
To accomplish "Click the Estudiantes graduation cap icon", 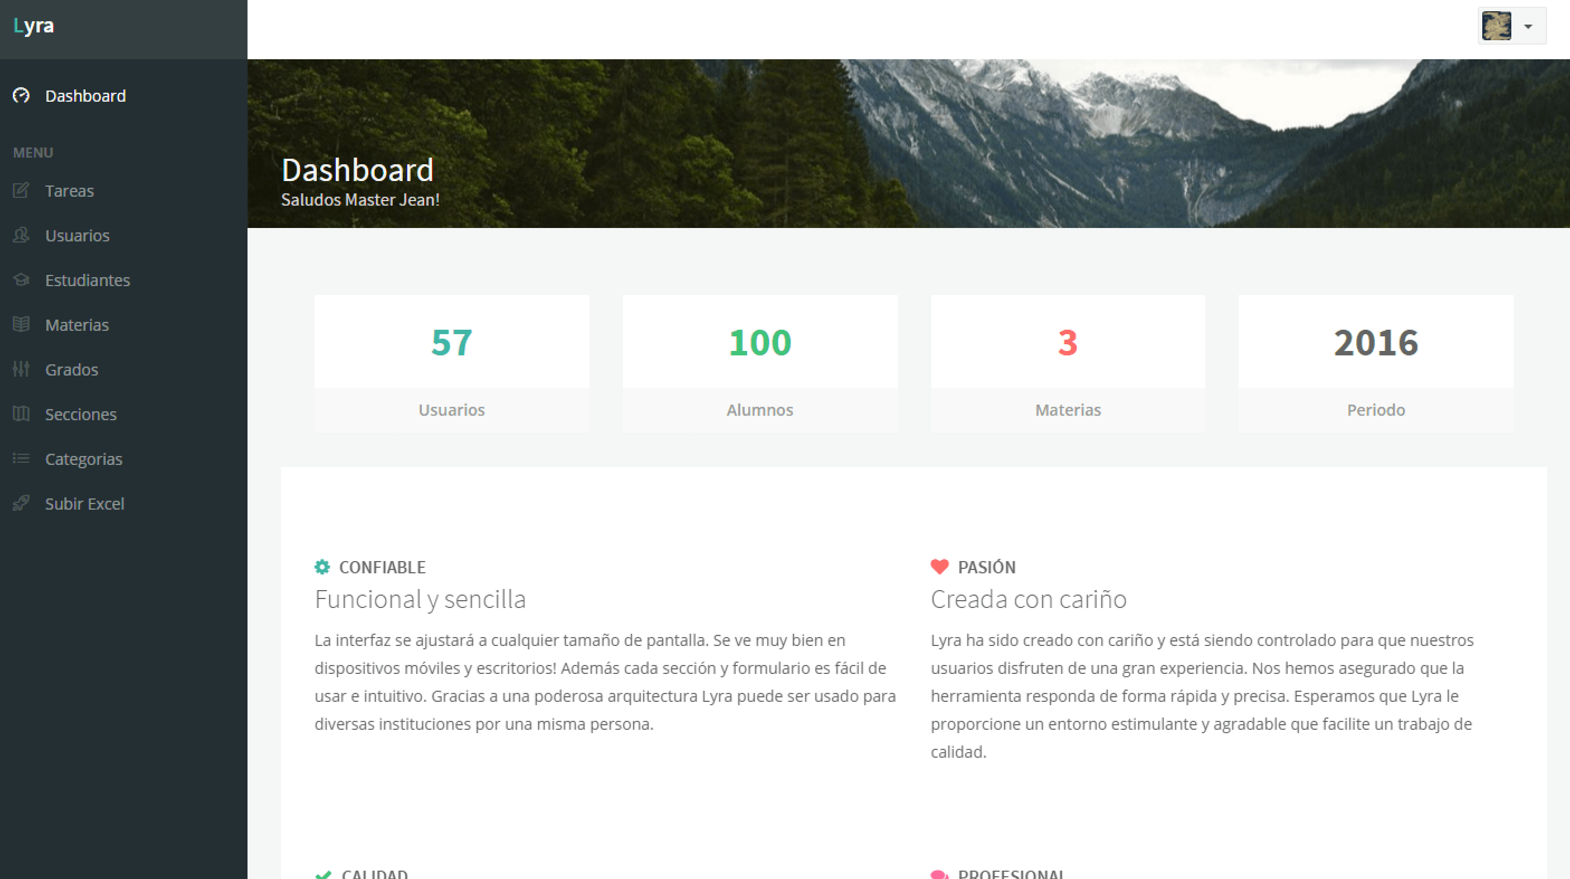I will tap(21, 280).
